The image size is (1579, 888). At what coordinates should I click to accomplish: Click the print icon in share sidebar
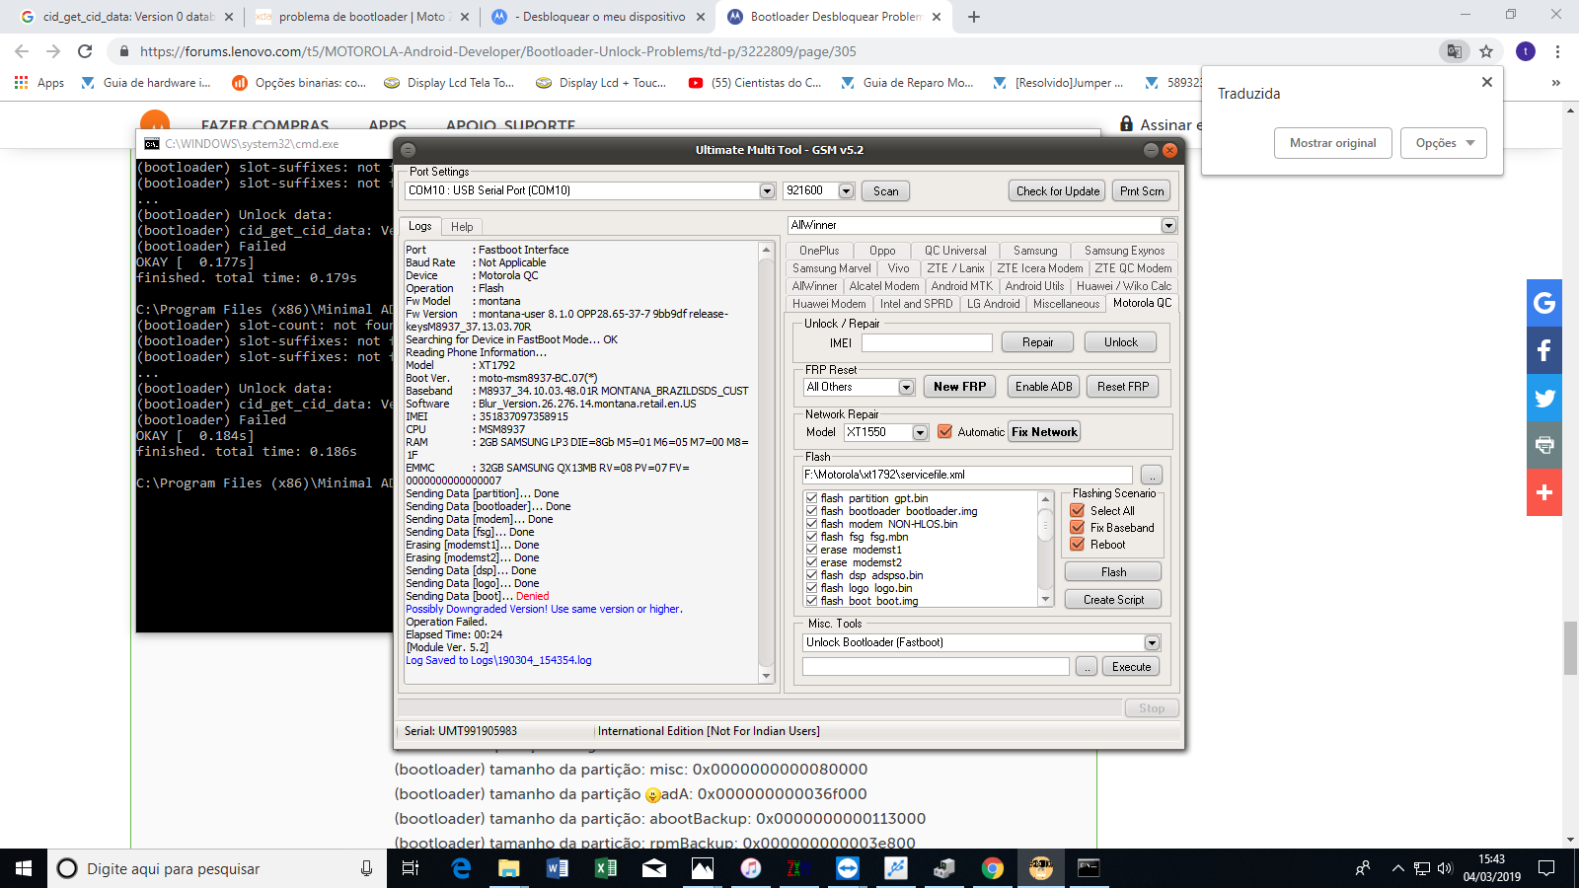[1544, 445]
